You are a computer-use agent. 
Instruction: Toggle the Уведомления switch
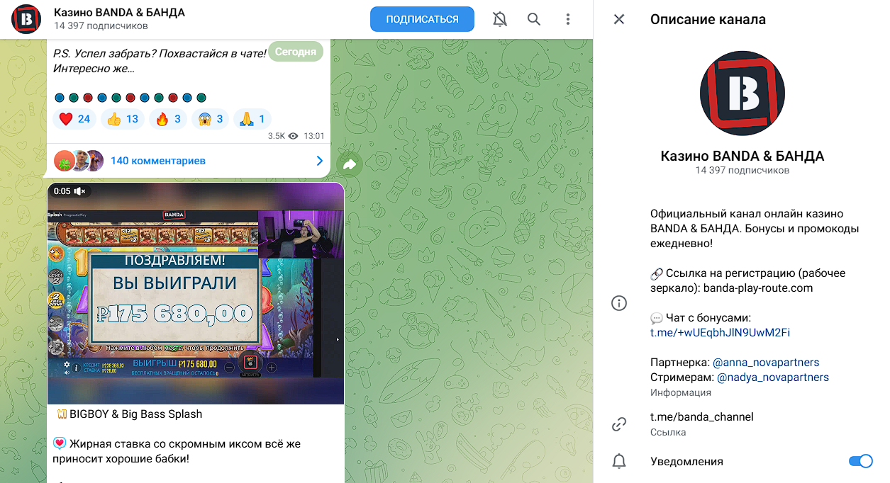coord(861,462)
